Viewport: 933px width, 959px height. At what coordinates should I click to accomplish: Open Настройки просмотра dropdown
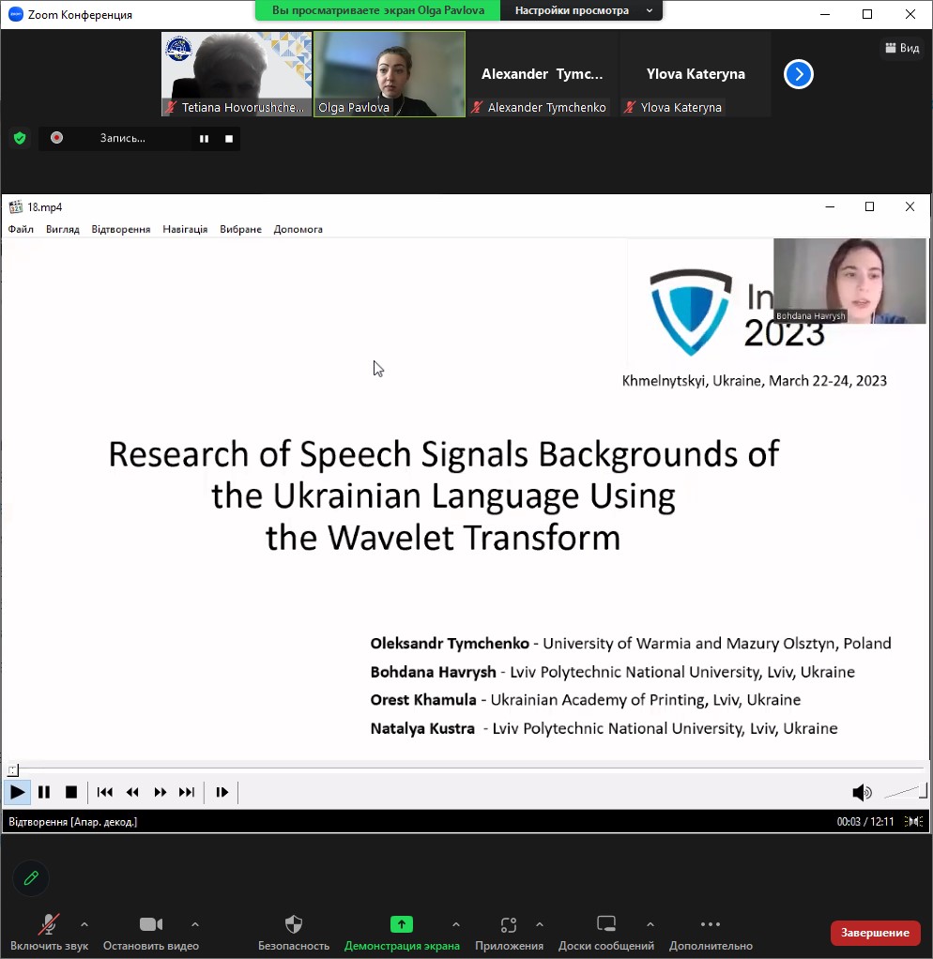[581, 10]
